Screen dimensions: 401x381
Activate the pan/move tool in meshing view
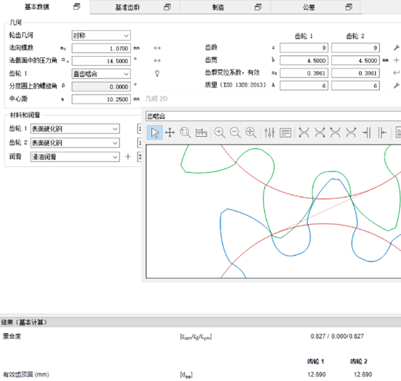click(170, 133)
